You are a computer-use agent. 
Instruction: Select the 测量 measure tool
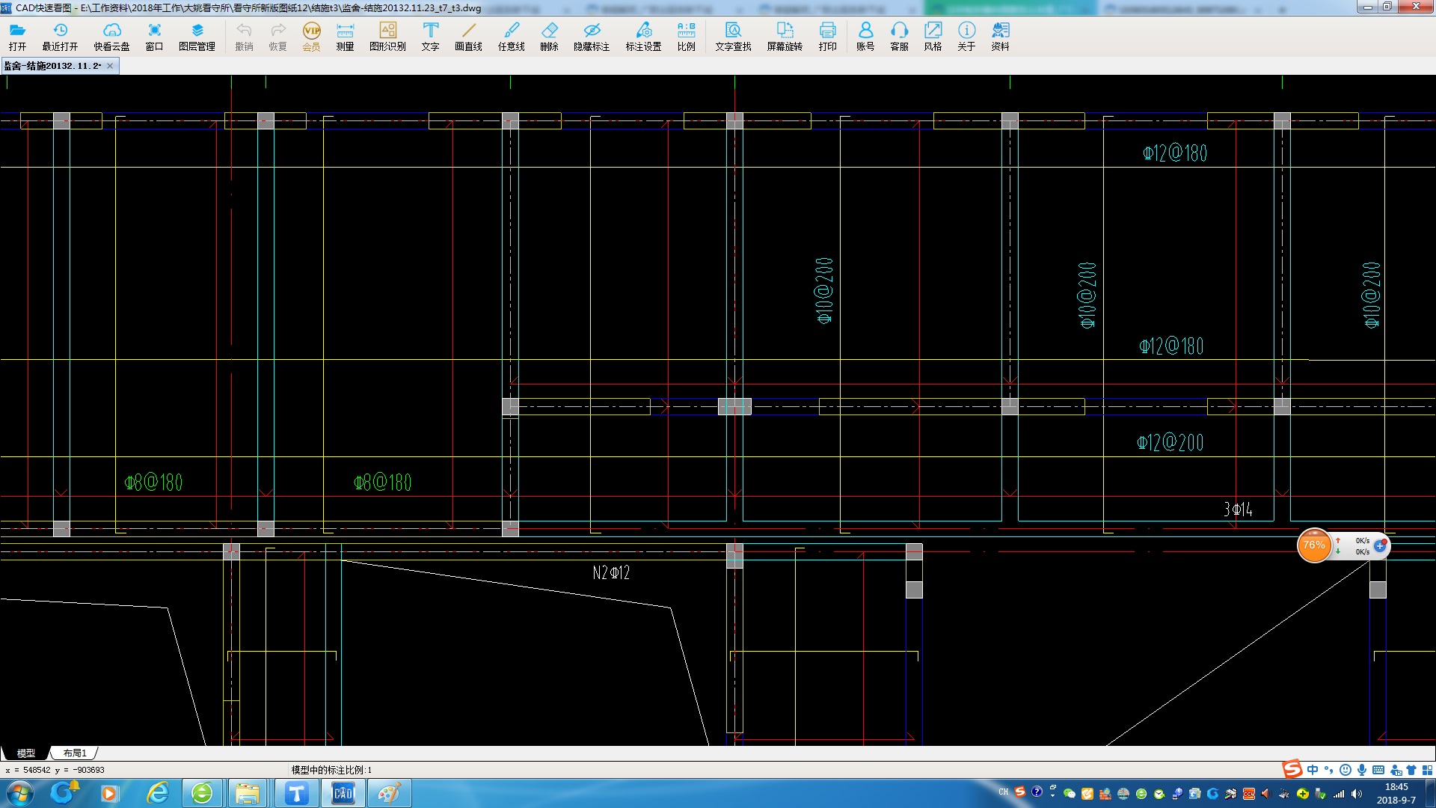tap(345, 36)
